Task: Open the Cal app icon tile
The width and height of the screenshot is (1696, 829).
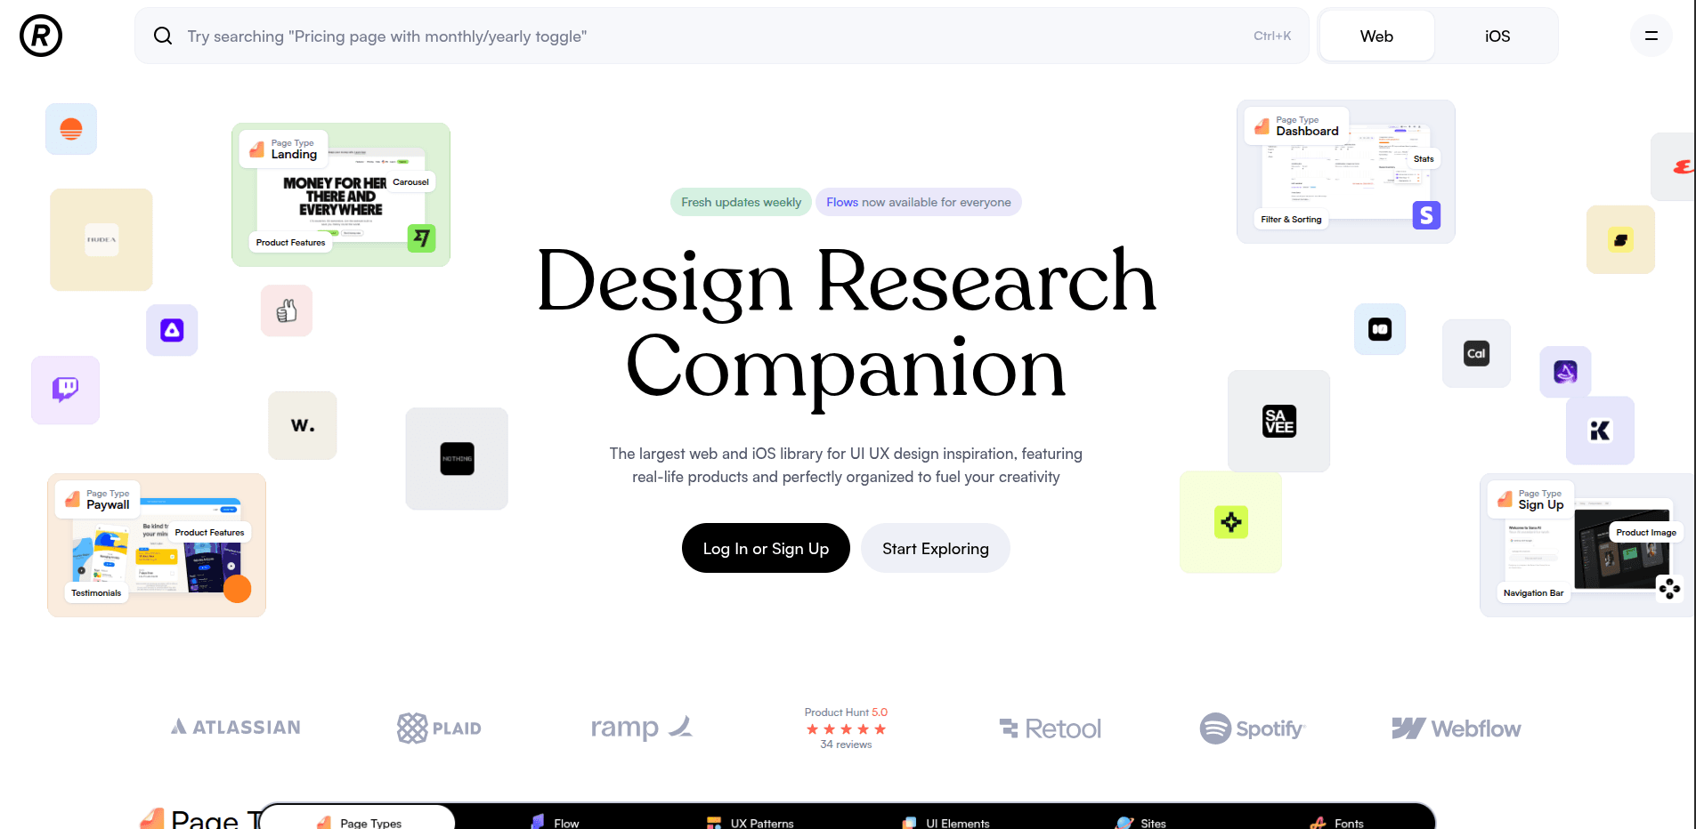Action: pos(1476,353)
